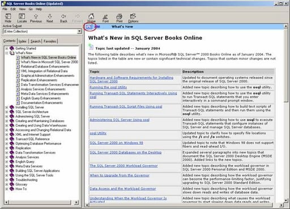Open the View menu
Image resolution: width=290 pixels, height=209 pixels.
[22, 9]
